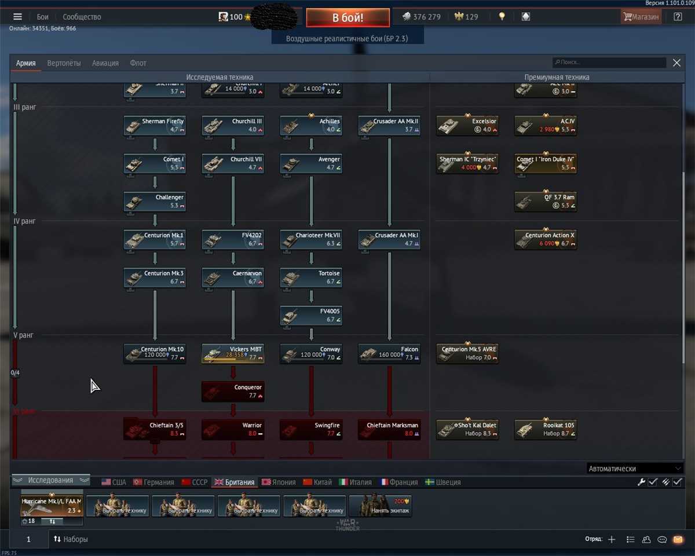Open the lightbulb hints icon
This screenshot has height=556, width=695.
pos(502,17)
